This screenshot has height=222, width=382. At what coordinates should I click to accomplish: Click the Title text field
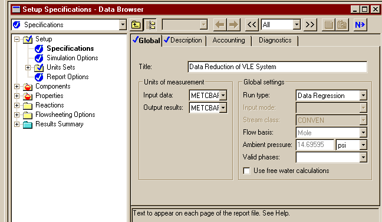(277, 67)
